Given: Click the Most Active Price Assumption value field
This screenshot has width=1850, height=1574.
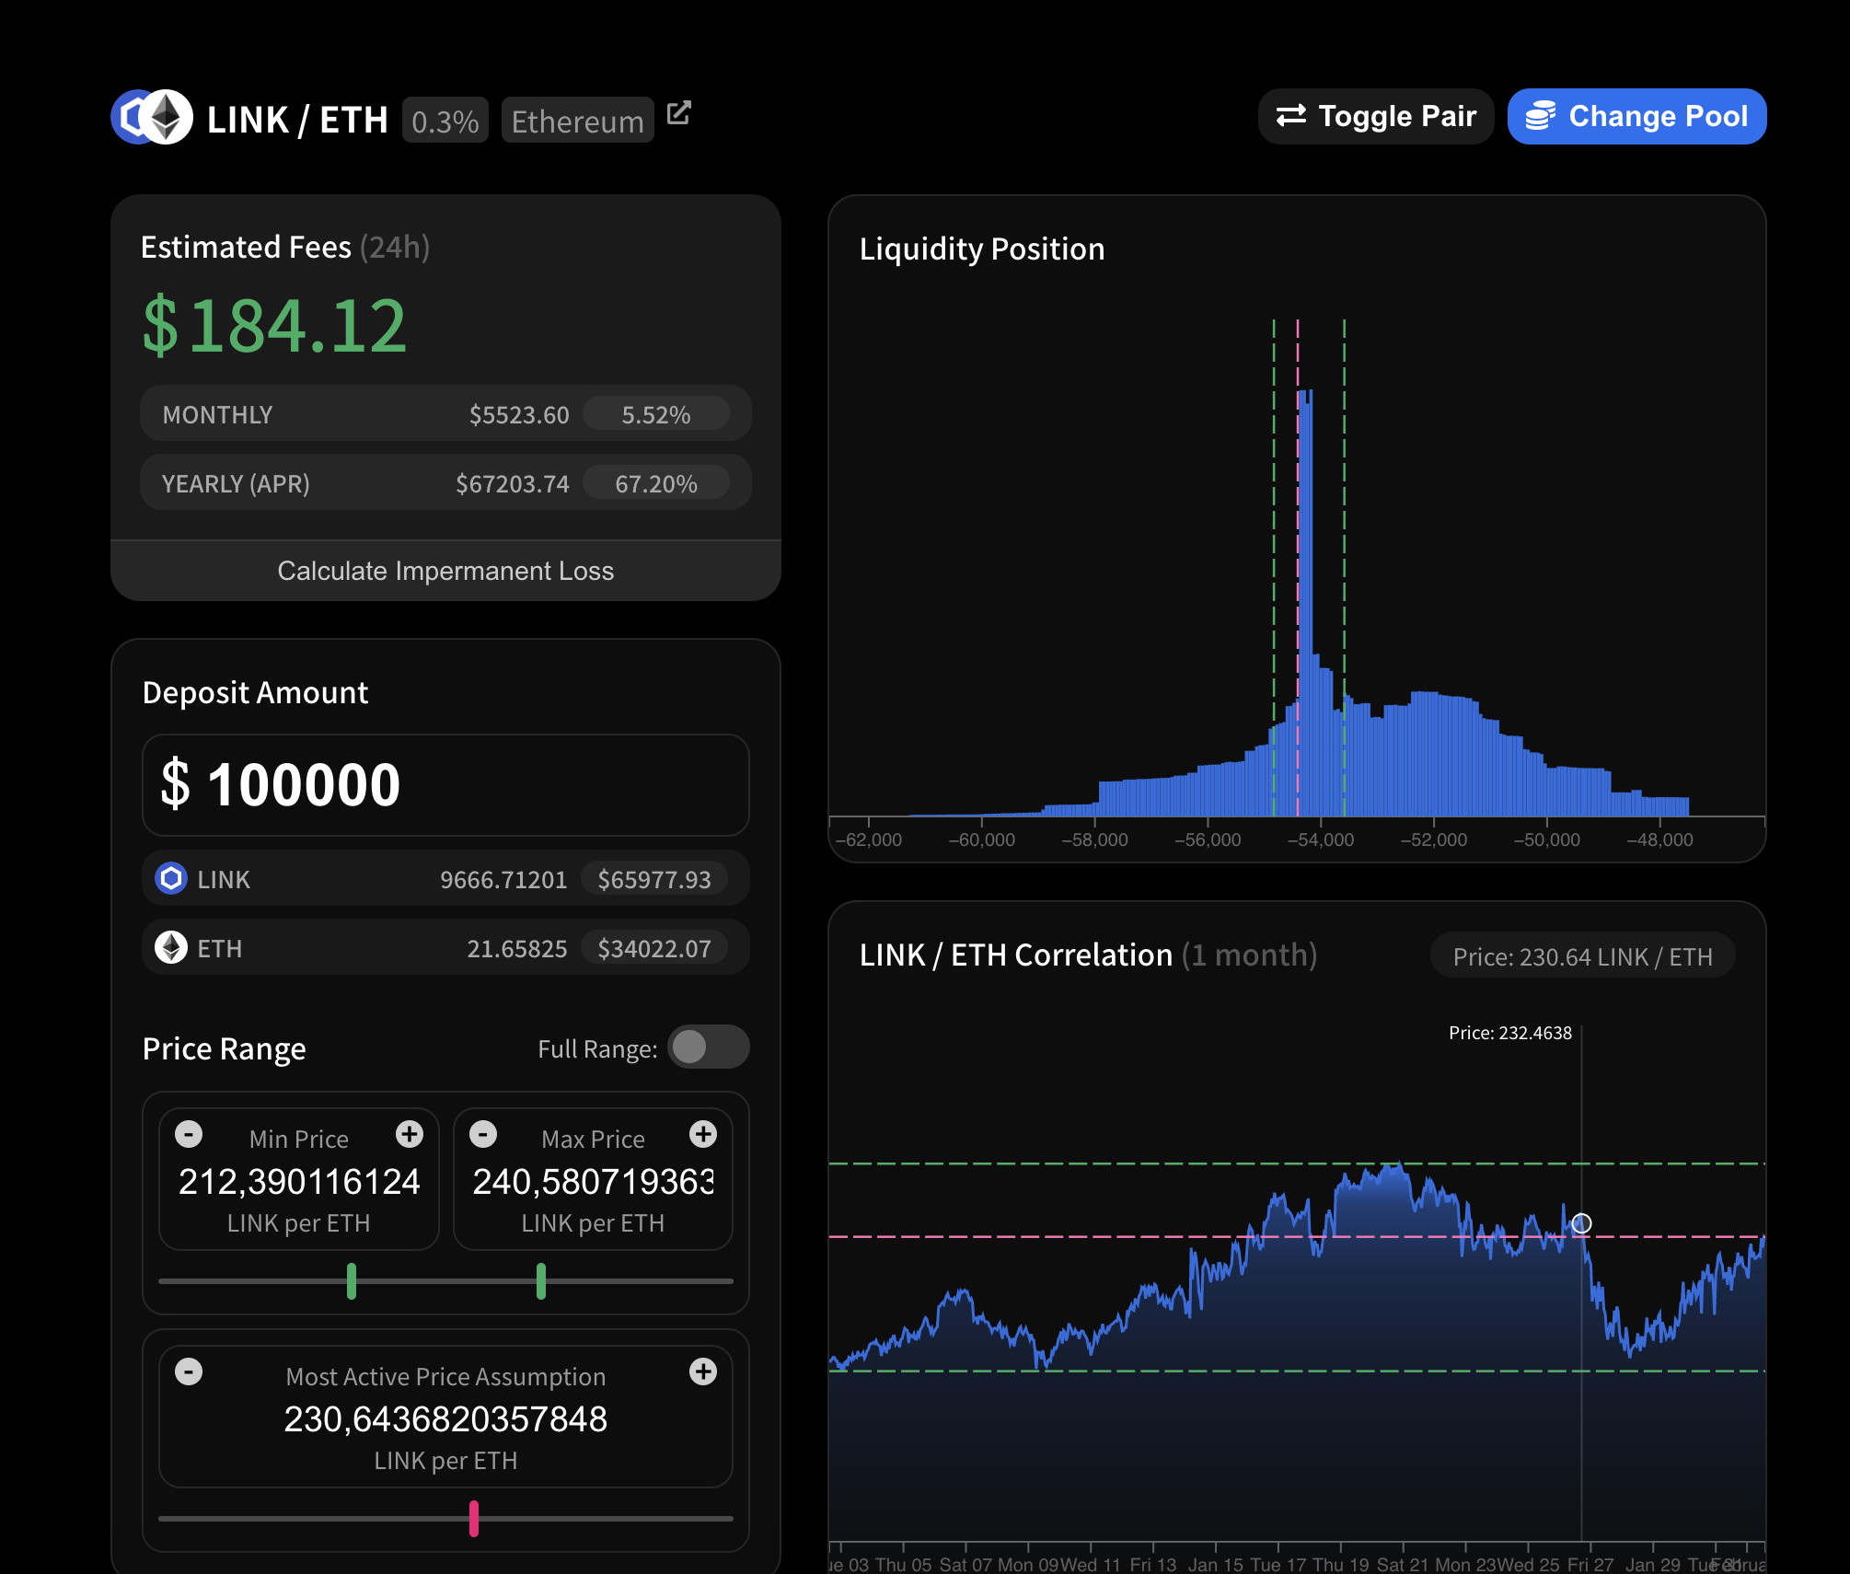Looking at the screenshot, I should coord(445,1419).
